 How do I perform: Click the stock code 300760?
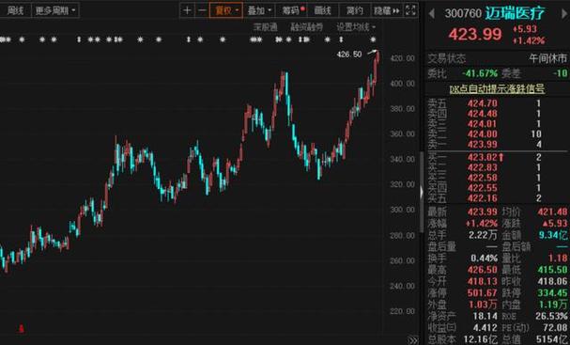(x=463, y=13)
